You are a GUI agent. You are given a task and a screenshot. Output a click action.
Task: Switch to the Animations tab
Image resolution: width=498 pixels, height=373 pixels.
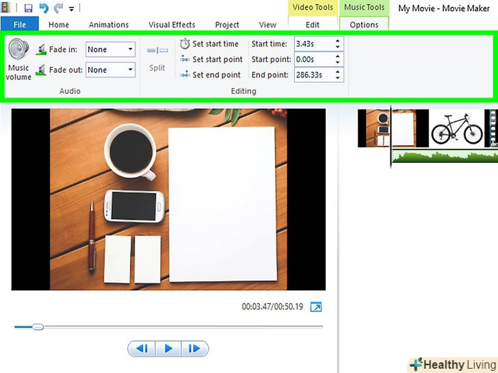tap(109, 25)
